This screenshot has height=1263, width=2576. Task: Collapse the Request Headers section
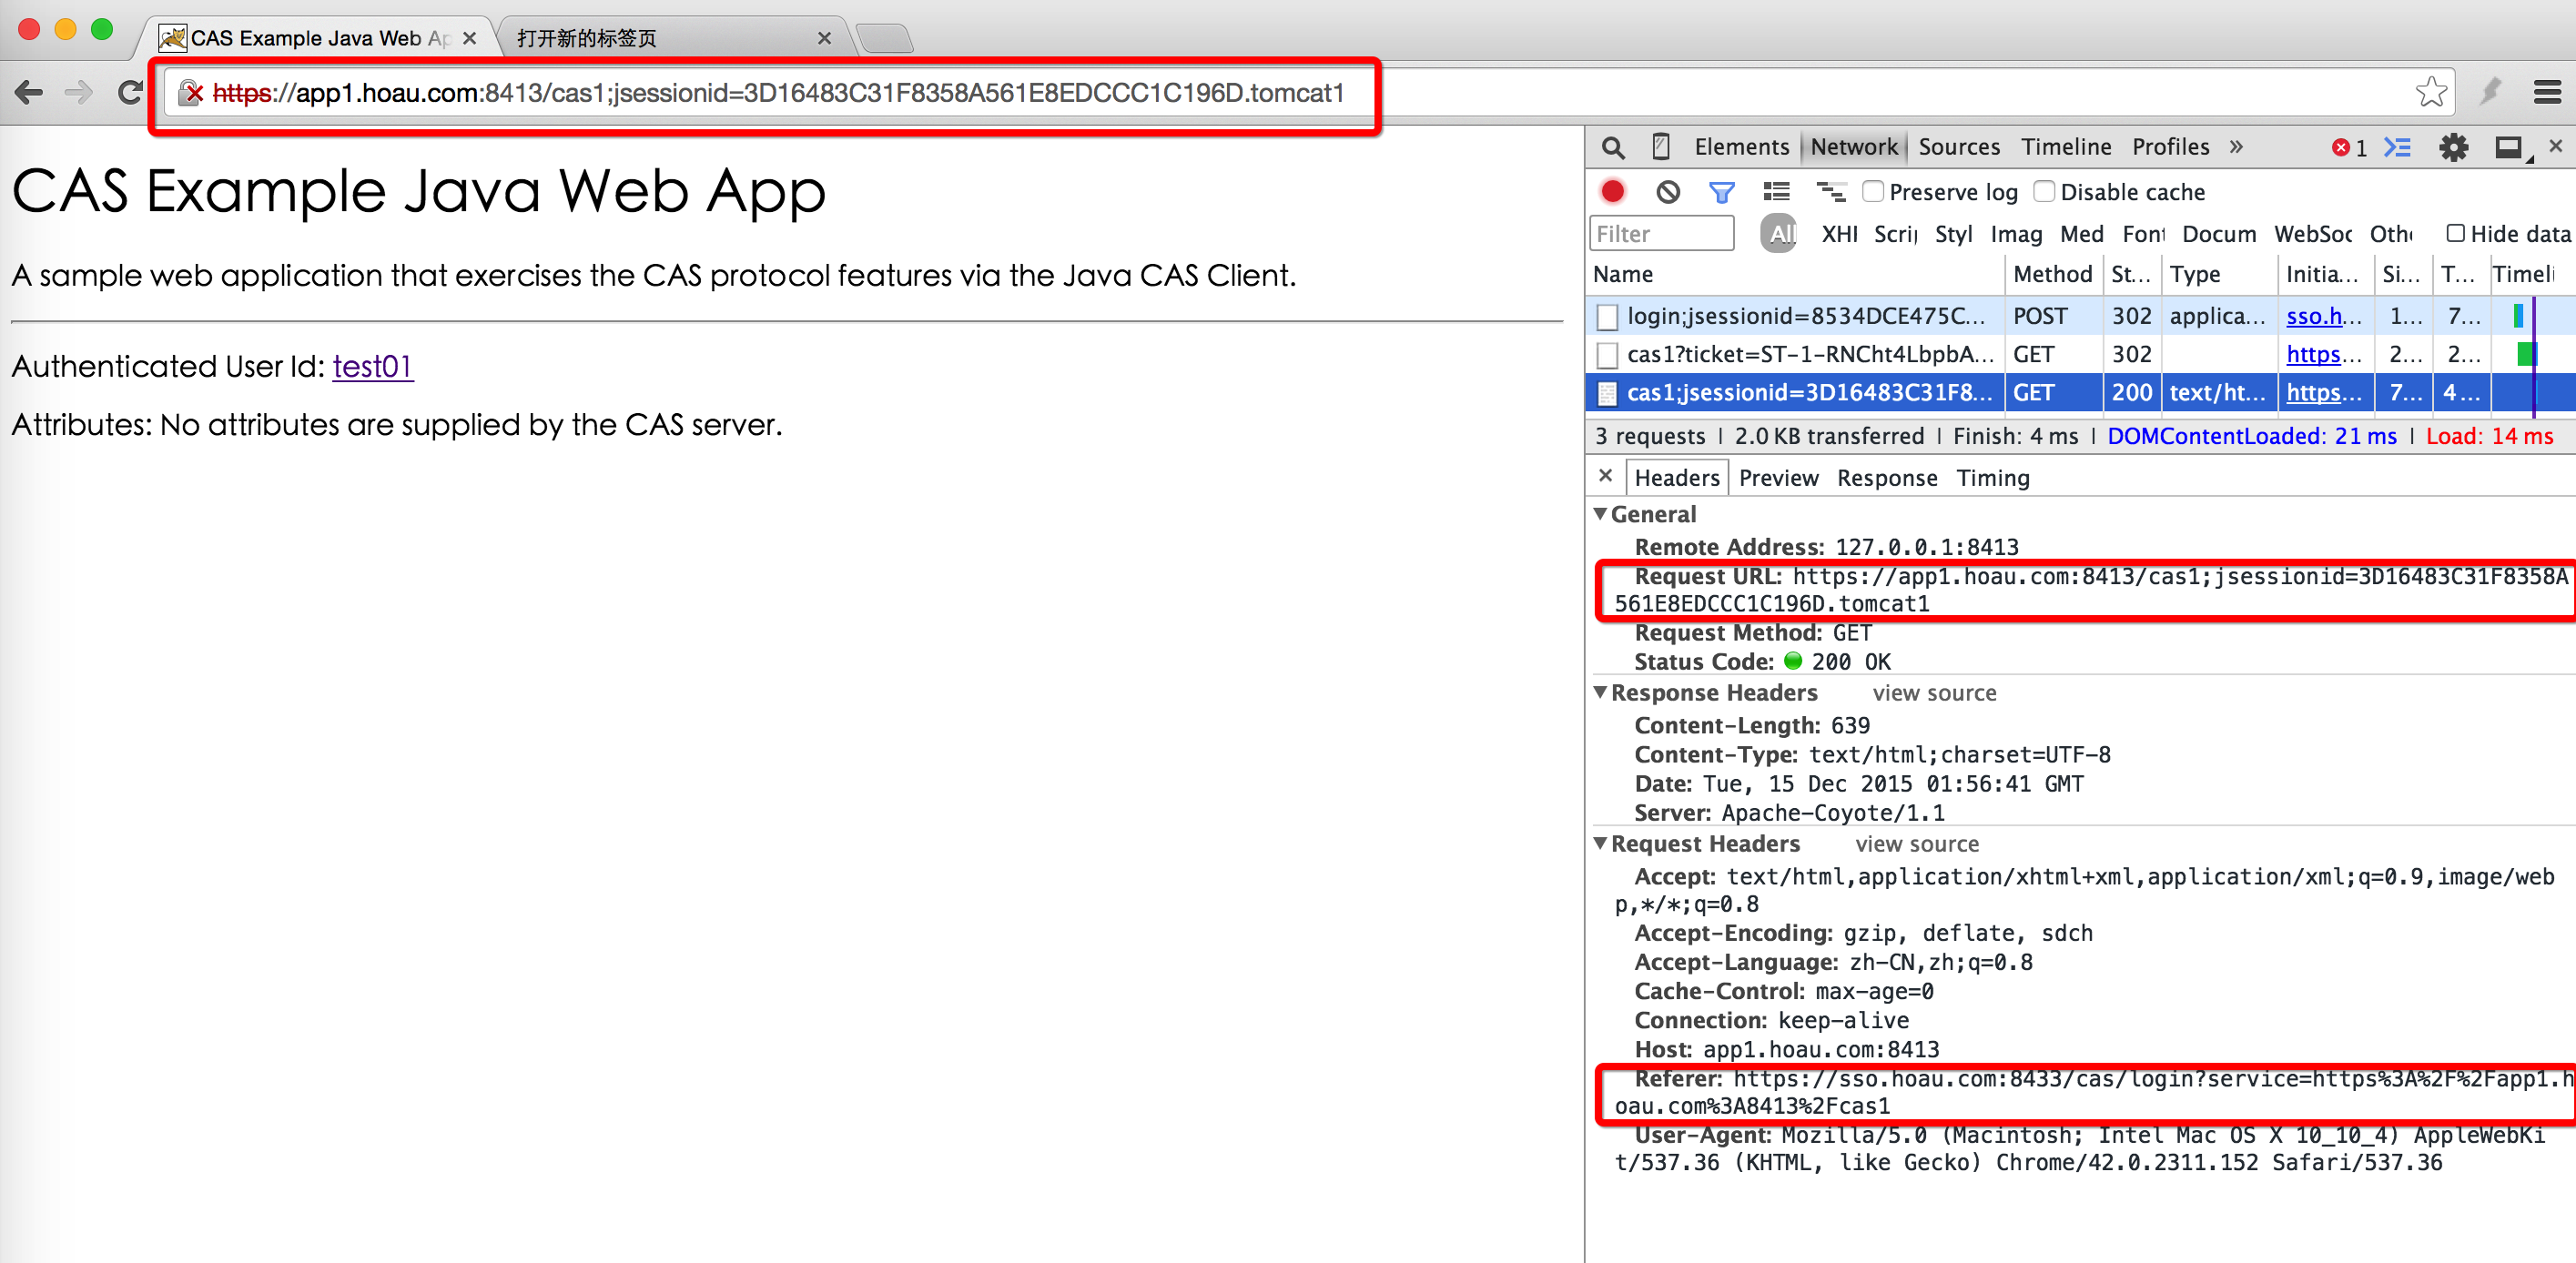[1600, 843]
